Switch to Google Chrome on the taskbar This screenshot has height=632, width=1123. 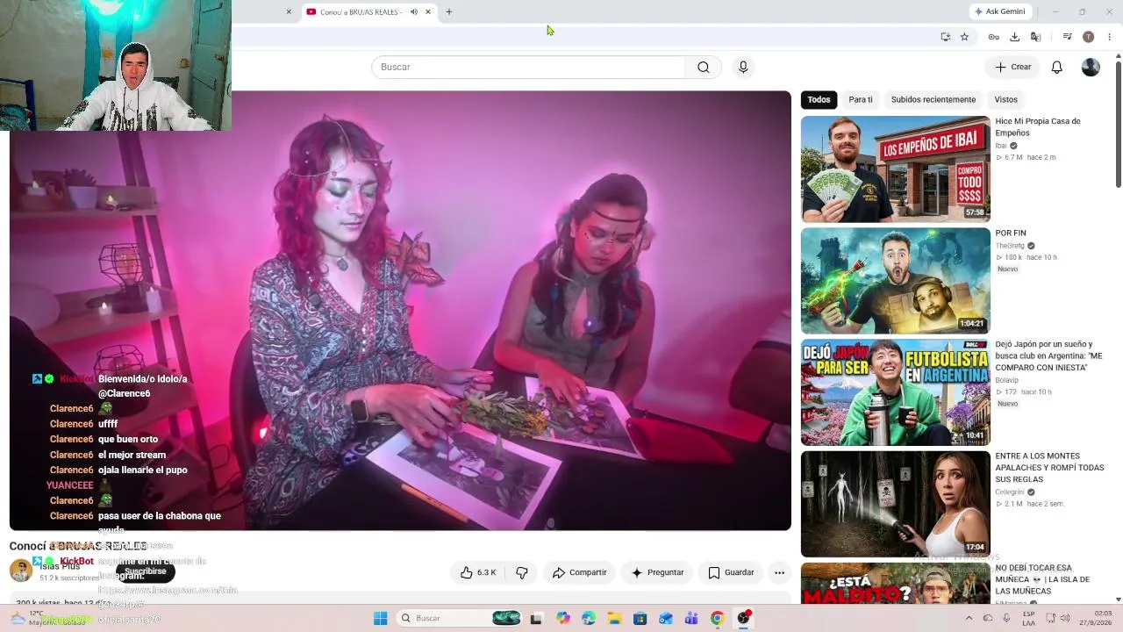717,618
